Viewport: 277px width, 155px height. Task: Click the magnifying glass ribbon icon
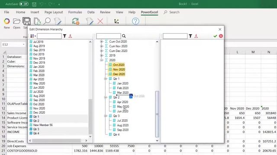[47, 21]
